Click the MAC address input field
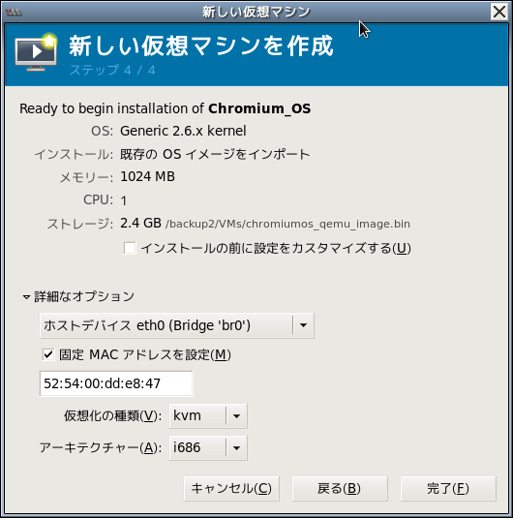 [x=116, y=383]
